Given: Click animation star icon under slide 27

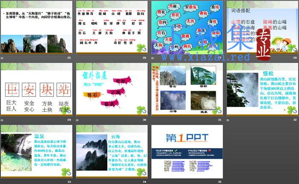Looking at the screenshot, I should tap(152, 58).
